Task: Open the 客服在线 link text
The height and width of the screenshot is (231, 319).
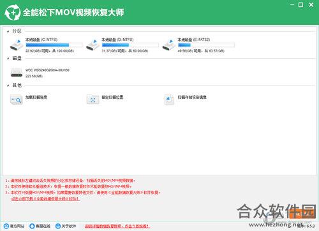Action: coord(43,226)
